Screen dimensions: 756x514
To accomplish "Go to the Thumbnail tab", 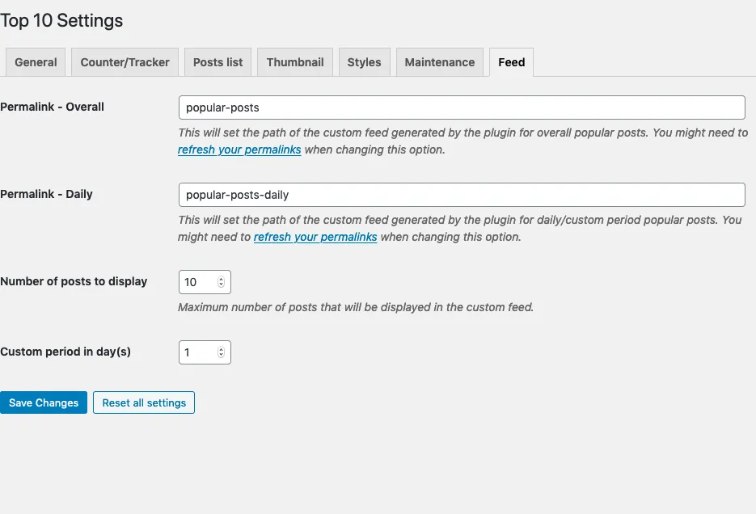I will tap(295, 62).
